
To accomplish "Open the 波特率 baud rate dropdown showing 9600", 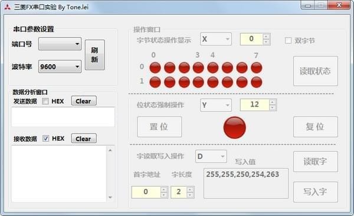I will (x=60, y=67).
